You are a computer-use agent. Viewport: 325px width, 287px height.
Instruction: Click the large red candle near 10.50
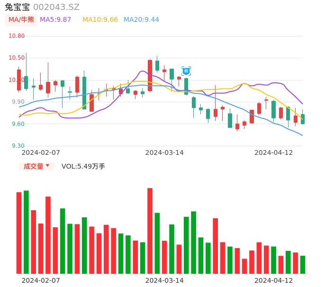point(150,75)
